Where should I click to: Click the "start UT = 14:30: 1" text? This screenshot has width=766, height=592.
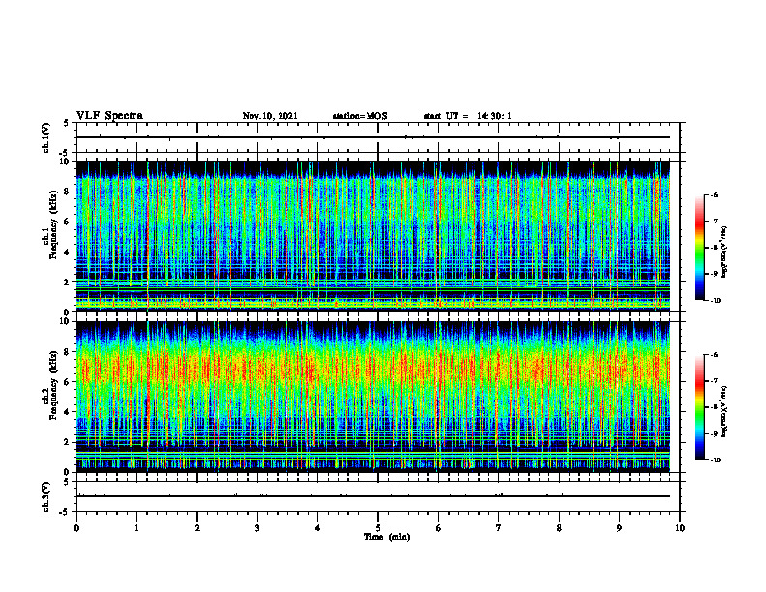click(x=467, y=116)
